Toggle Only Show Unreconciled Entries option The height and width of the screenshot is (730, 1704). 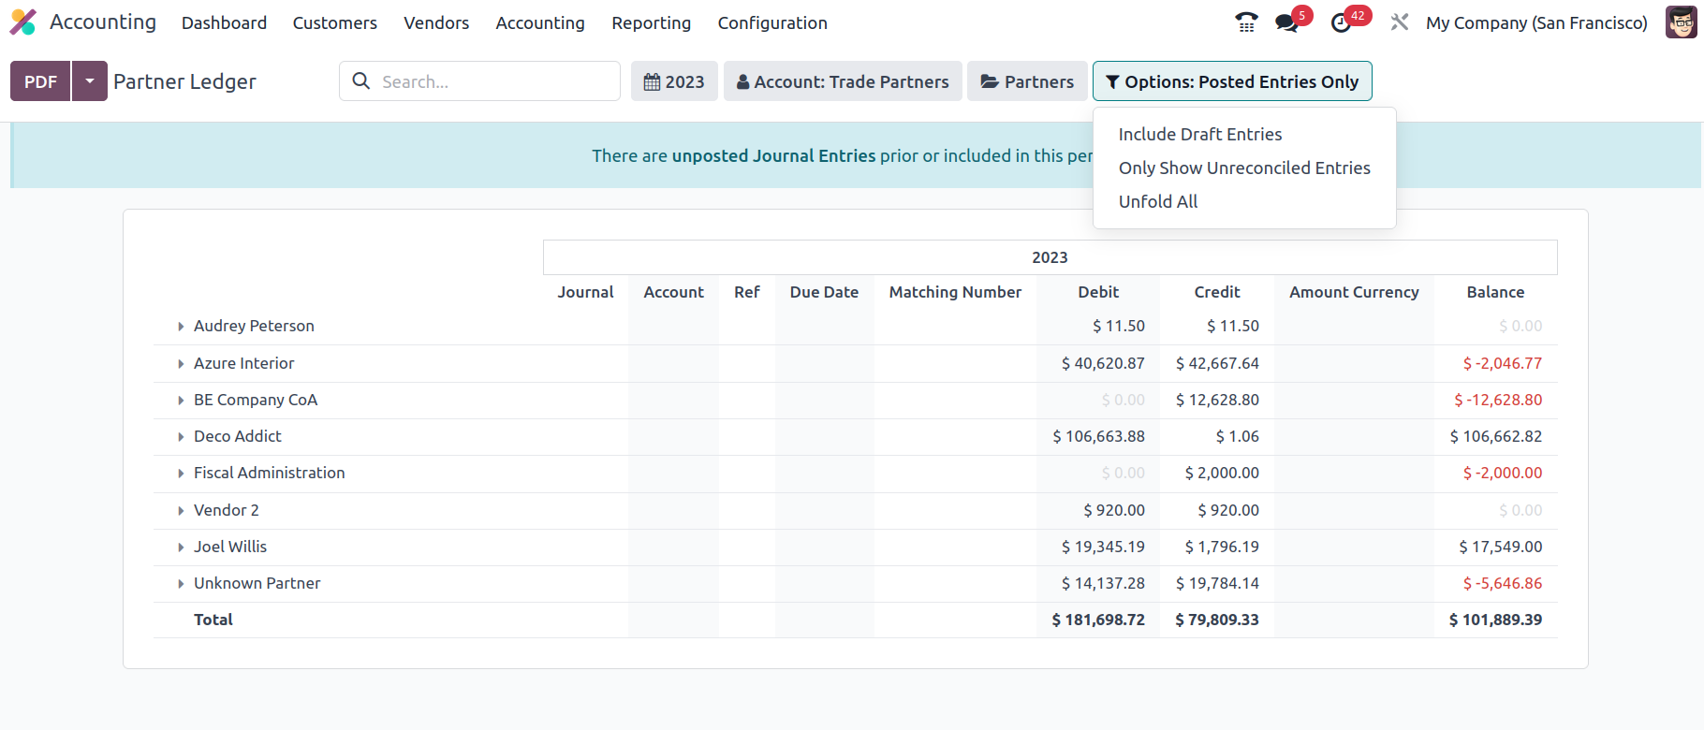click(1244, 168)
